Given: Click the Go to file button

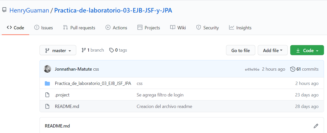Looking at the screenshot, I should 241,50.
